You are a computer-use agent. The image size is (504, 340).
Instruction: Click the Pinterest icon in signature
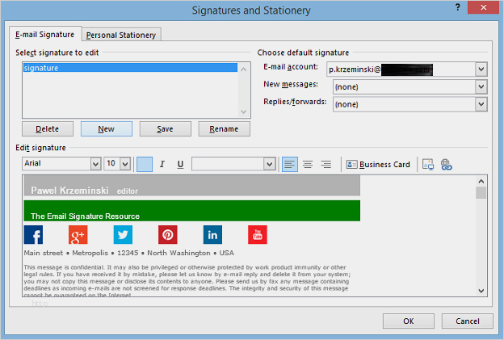(x=167, y=234)
